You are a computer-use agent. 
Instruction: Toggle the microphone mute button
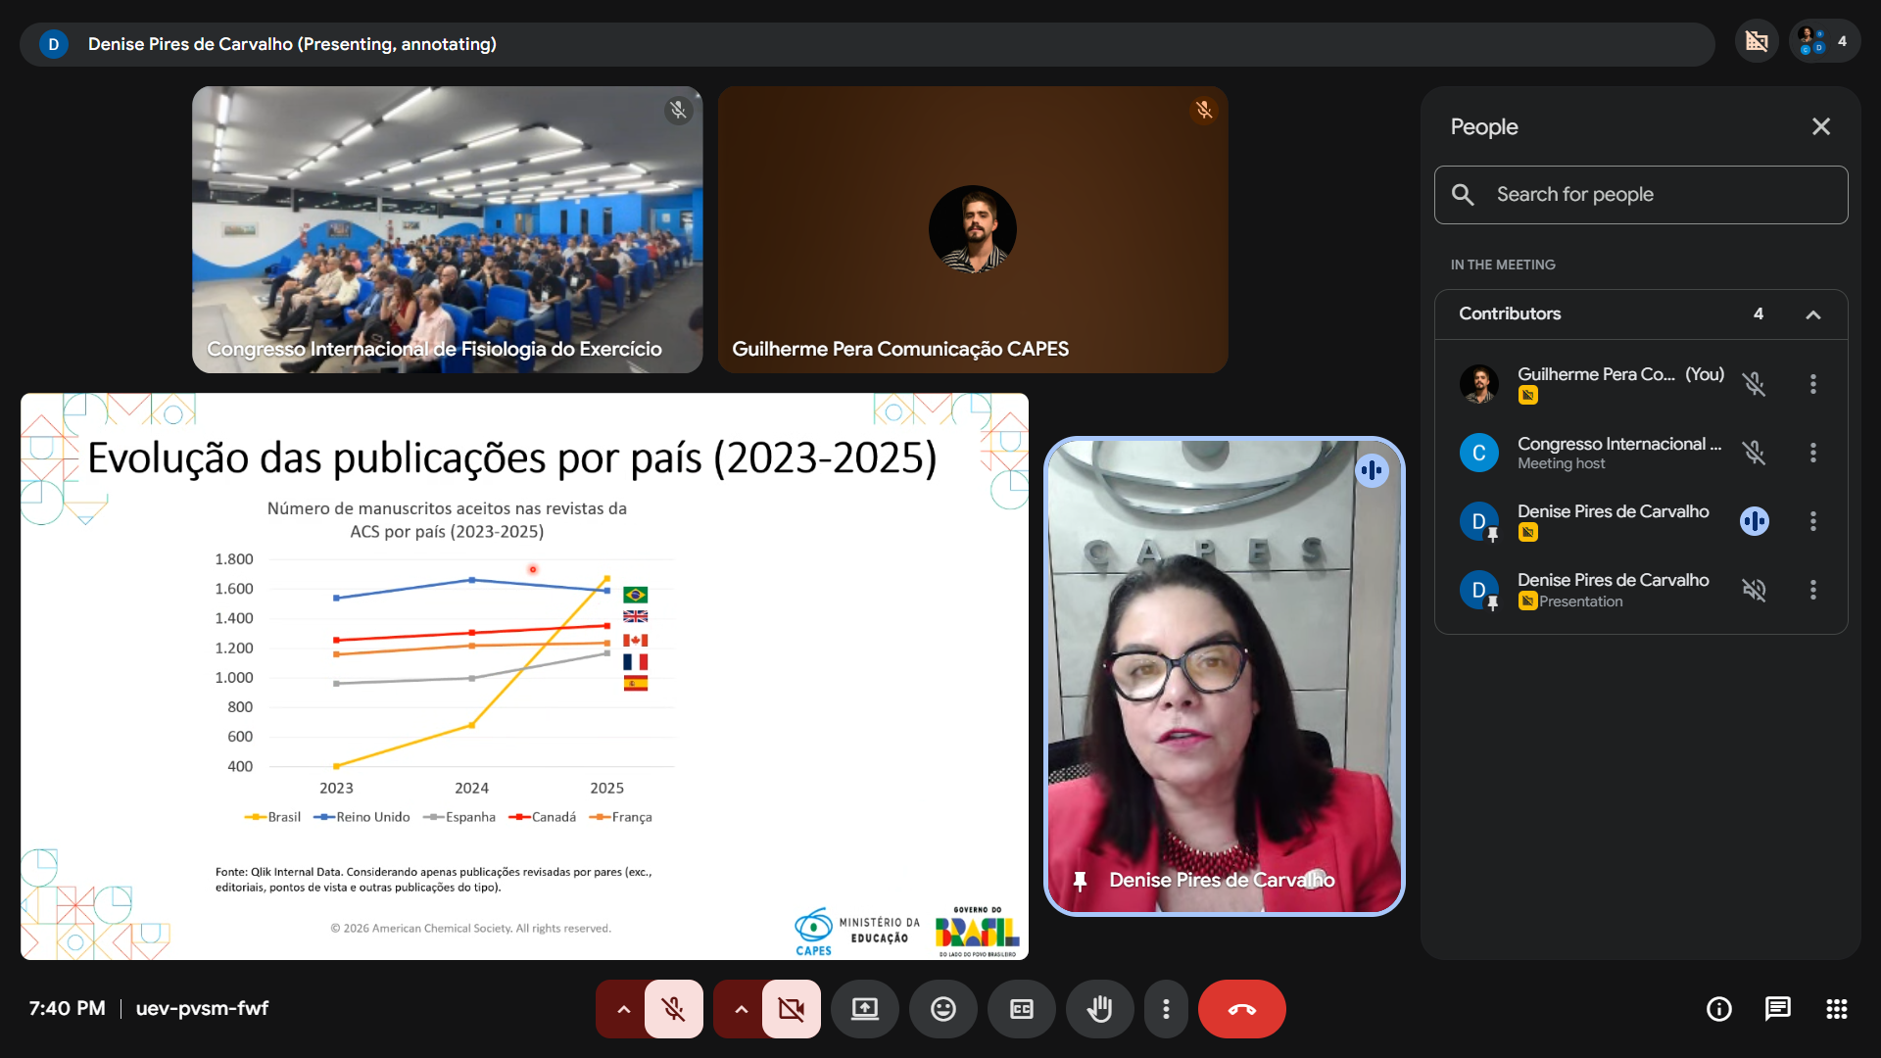(x=673, y=1009)
